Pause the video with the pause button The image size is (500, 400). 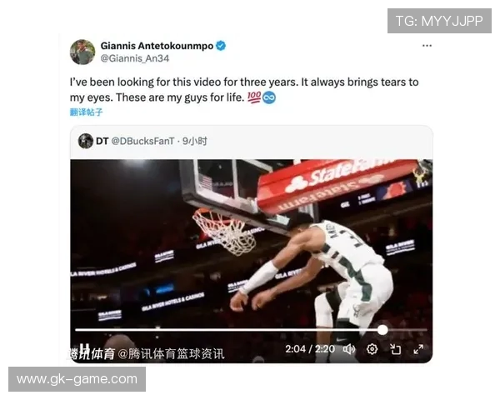point(84,348)
